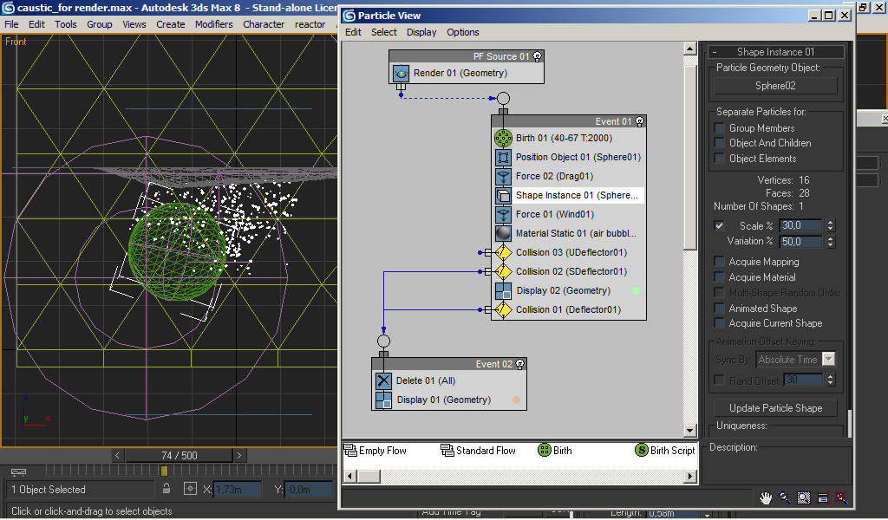
Task: Open Particle View Display menu
Action: [421, 32]
